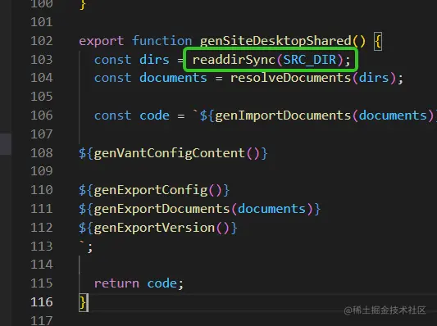437x326 pixels.
Task: Click line number 112 in the gutter
Action: pos(42,228)
